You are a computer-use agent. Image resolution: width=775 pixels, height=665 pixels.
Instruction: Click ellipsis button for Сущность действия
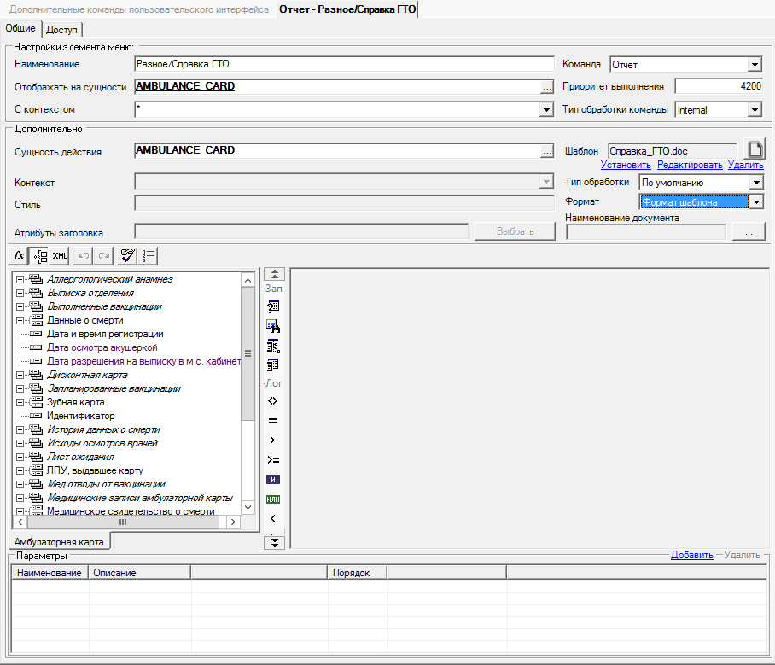pos(546,151)
